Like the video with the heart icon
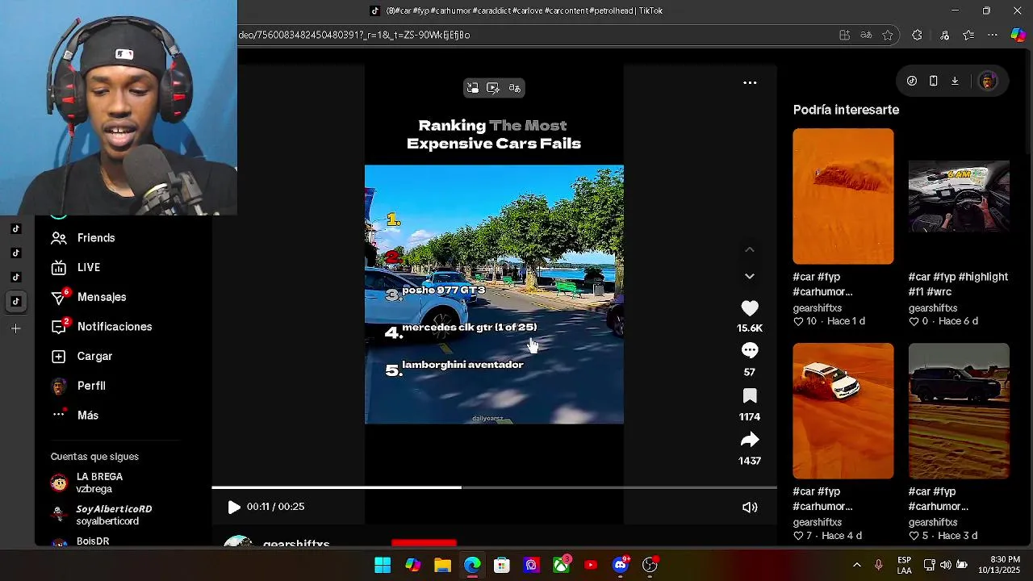This screenshot has width=1033, height=581. (750, 308)
